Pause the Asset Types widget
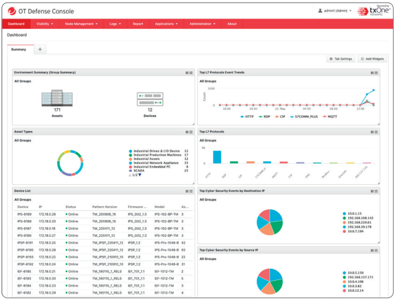The width and height of the screenshot is (395, 300). pos(187,132)
